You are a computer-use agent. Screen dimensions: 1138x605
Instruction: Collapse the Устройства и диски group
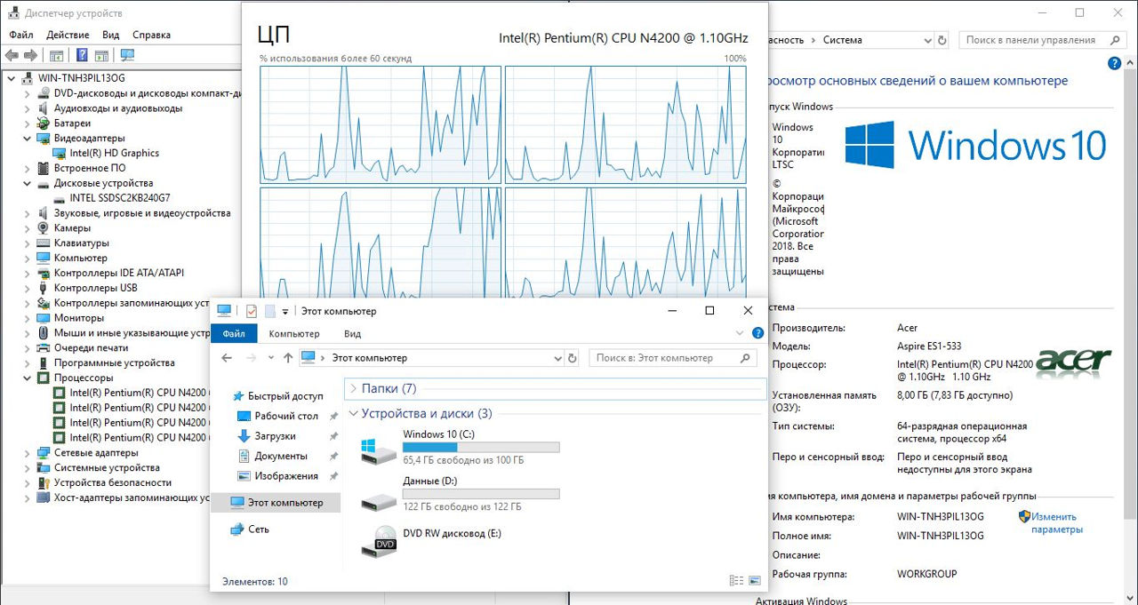click(x=353, y=414)
